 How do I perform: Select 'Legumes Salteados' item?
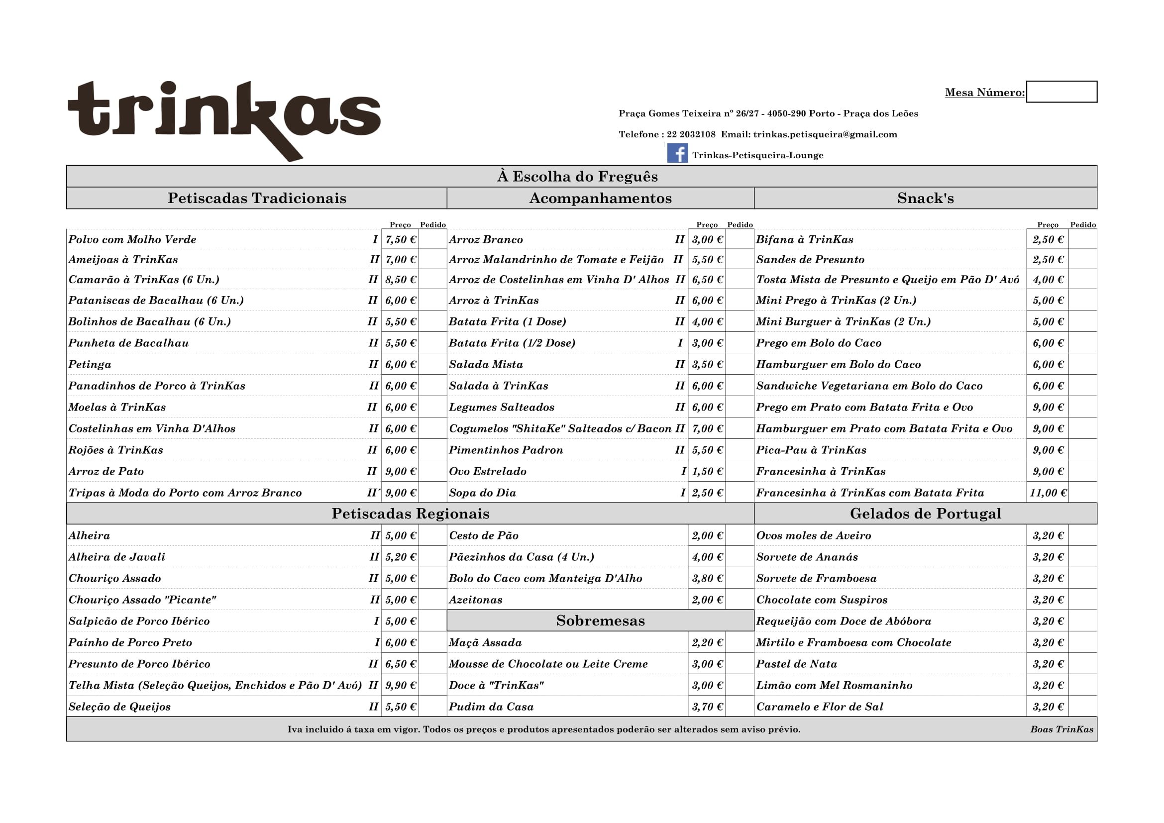(502, 408)
